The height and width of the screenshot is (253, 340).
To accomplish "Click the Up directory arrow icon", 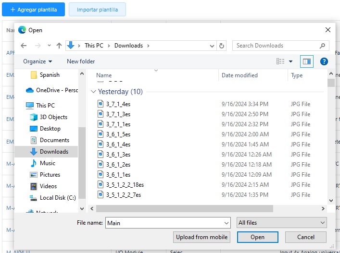I will [x=59, y=46].
